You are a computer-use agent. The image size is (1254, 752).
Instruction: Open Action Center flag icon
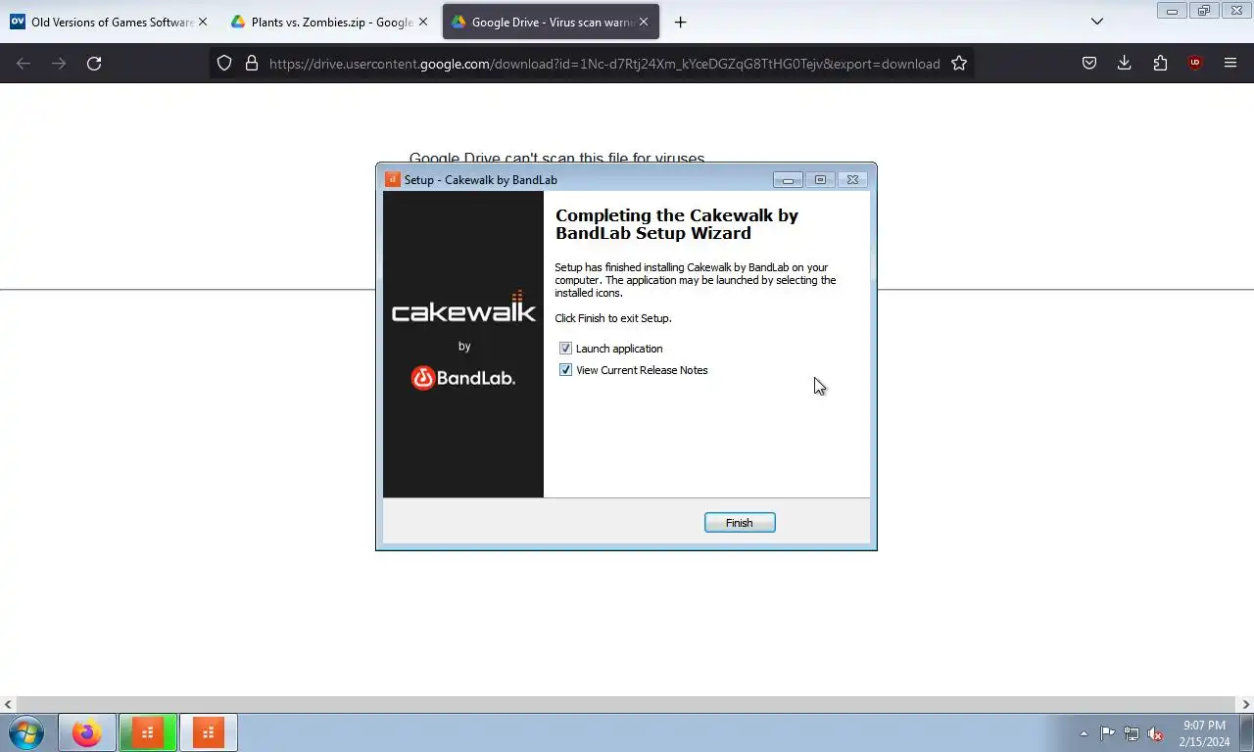point(1107,733)
